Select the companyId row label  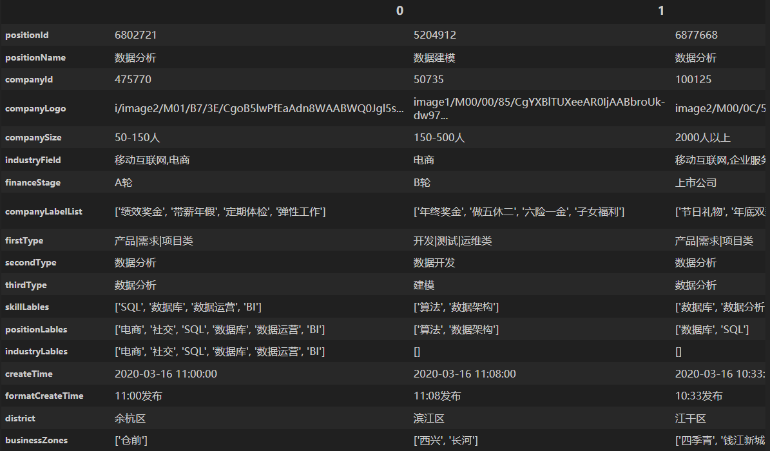(29, 80)
